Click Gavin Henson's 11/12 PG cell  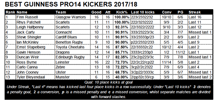coord(180,52)
